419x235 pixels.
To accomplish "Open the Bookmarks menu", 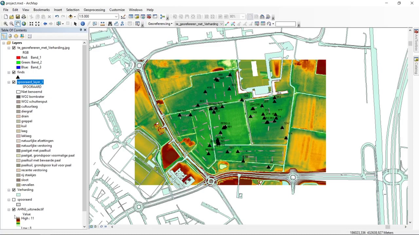I will pyautogui.click(x=42, y=10).
